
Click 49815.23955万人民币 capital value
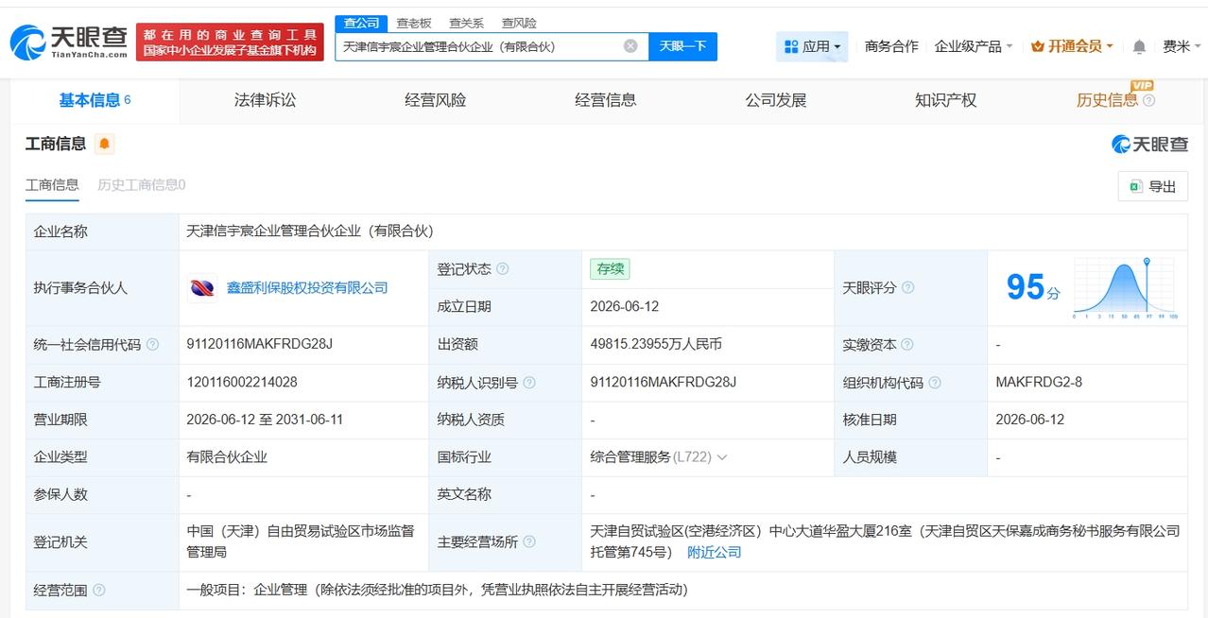(x=656, y=344)
